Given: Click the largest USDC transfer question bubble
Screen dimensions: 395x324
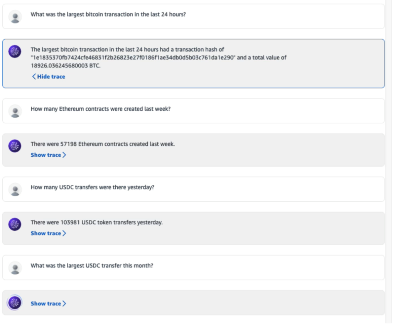Looking at the screenshot, I should click(x=193, y=267).
